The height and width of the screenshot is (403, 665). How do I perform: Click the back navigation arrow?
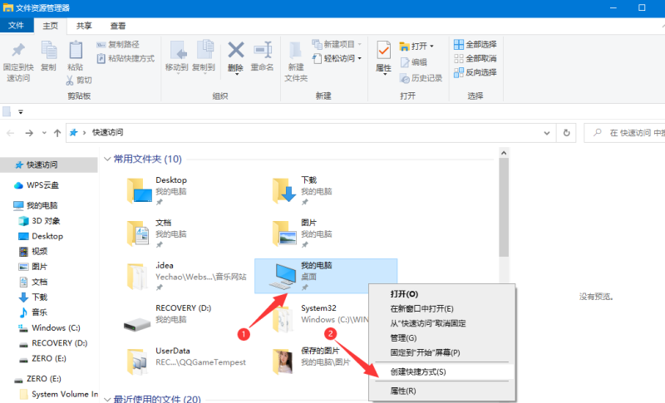click(x=11, y=133)
